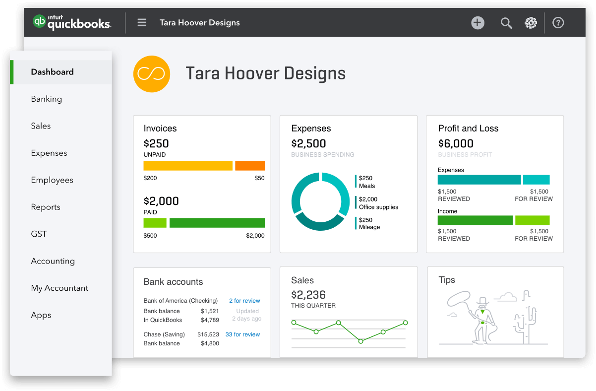Click the Tara Hoover Designs header name
The height and width of the screenshot is (391, 596).
200,23
